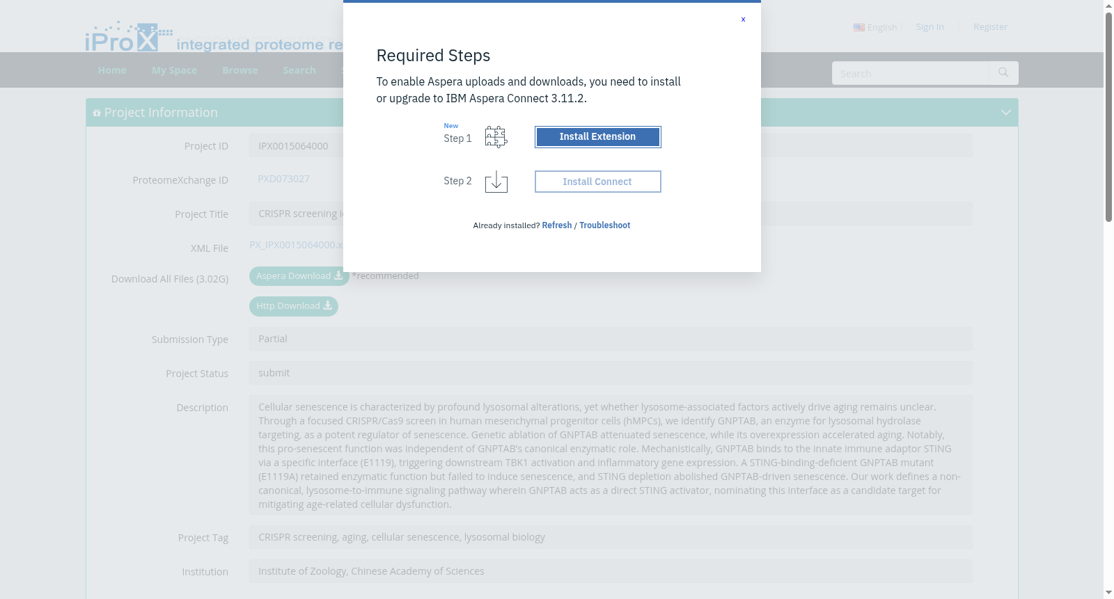Click the Project Tag field
1114x599 pixels.
[x=611, y=537]
